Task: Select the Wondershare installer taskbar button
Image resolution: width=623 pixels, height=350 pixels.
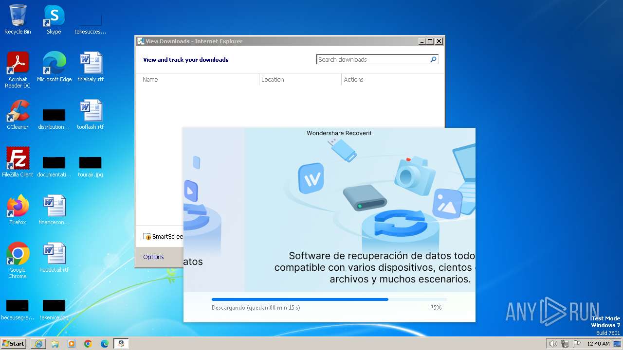Action: (x=121, y=344)
